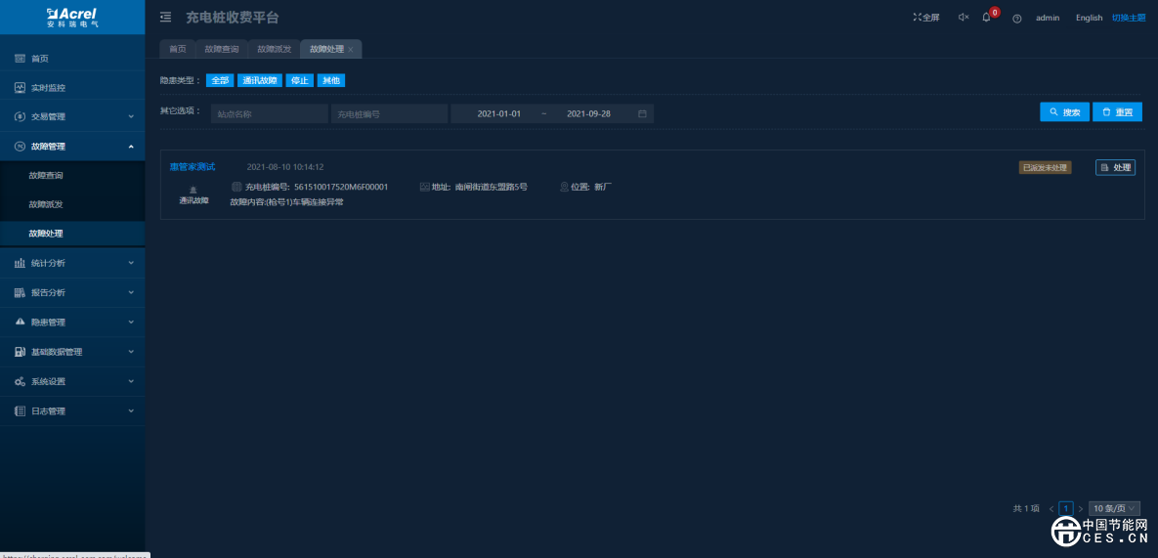Expand the 报告分析 menu
The width and height of the screenshot is (1158, 558).
click(72, 293)
